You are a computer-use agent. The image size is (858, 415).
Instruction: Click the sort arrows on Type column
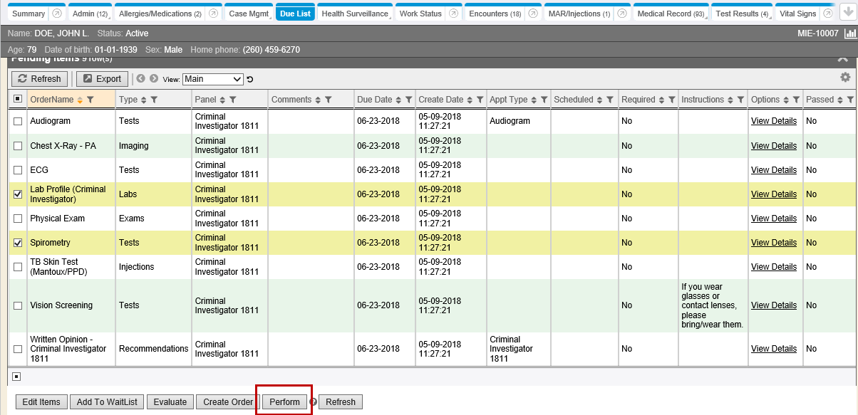pos(144,100)
